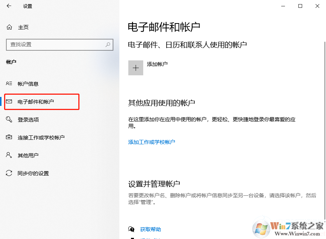The image size is (326, 239).
Task: Click the key icon next to 登录选项
Action: 9,119
